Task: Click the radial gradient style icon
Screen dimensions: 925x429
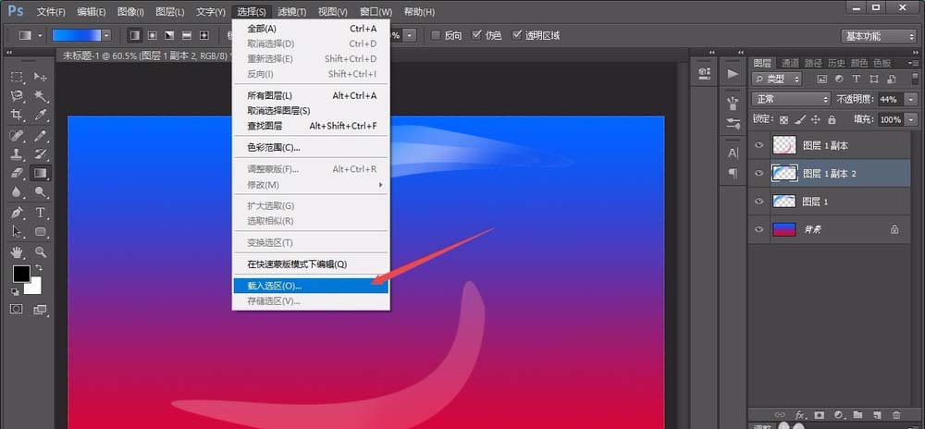Action: [152, 35]
